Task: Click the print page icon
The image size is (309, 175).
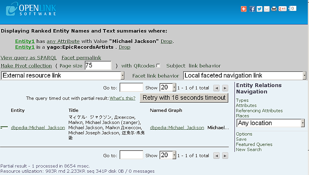Action: 274,9
